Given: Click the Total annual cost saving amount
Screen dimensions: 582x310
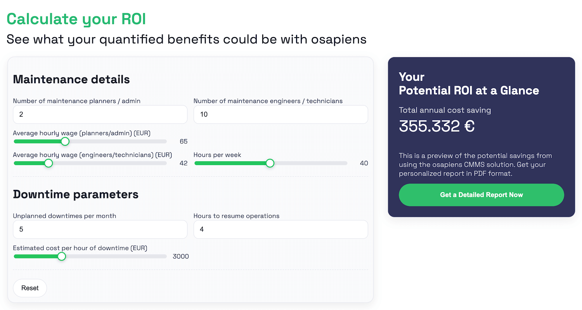Looking at the screenshot, I should click(436, 126).
